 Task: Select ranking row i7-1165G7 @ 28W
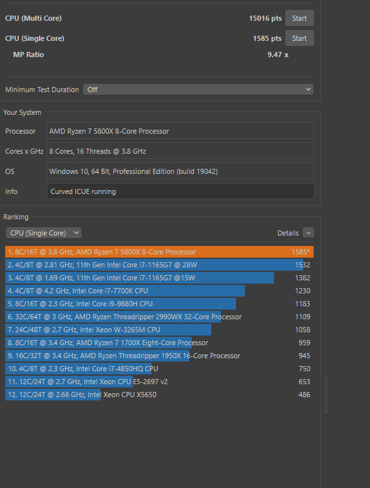point(159,265)
